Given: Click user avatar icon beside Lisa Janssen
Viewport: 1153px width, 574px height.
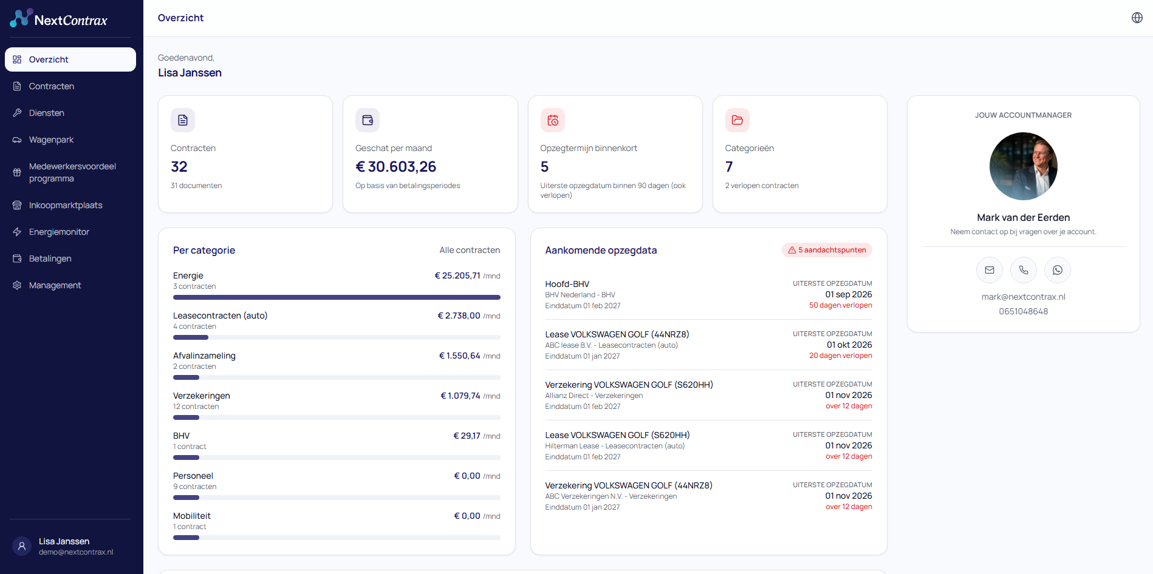Looking at the screenshot, I should click(x=22, y=546).
